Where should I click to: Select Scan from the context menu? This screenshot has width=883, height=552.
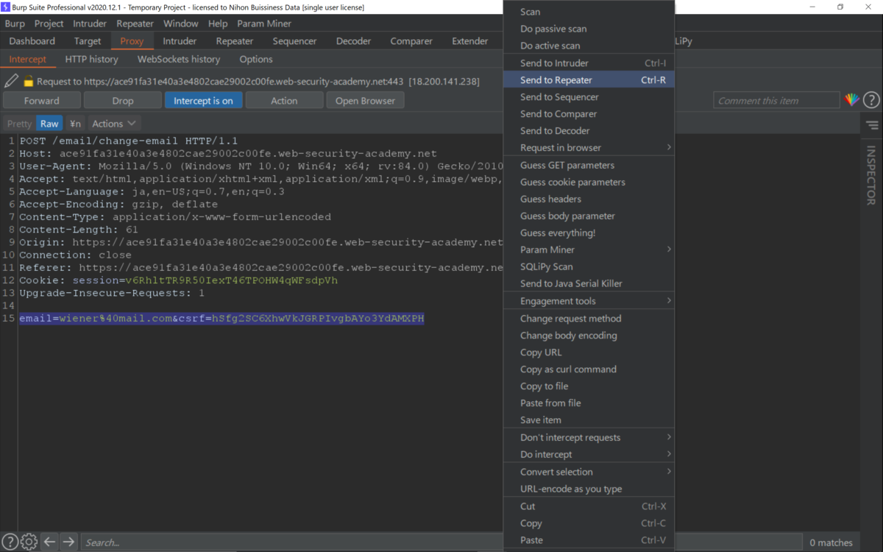[589, 12]
